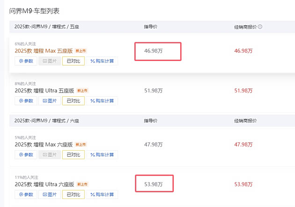
Task: Open 购车计算 for 增程 Ultra 五座版
Action: point(102,101)
